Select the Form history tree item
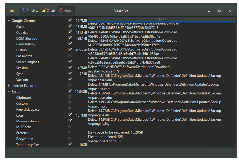The height and width of the screenshot is (161, 239). (x=26, y=44)
